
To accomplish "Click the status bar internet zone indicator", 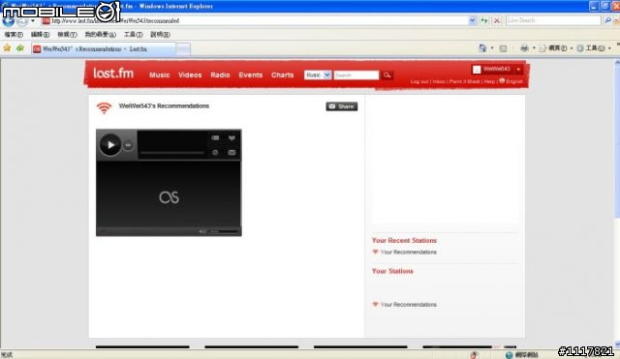I will tap(522, 355).
